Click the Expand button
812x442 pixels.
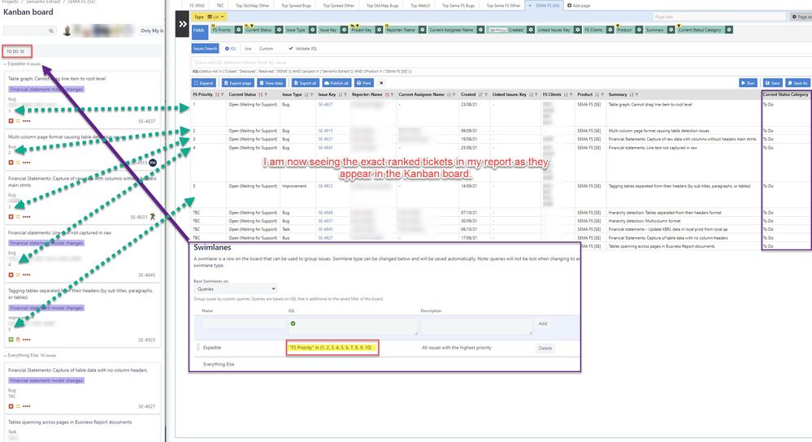(x=203, y=83)
